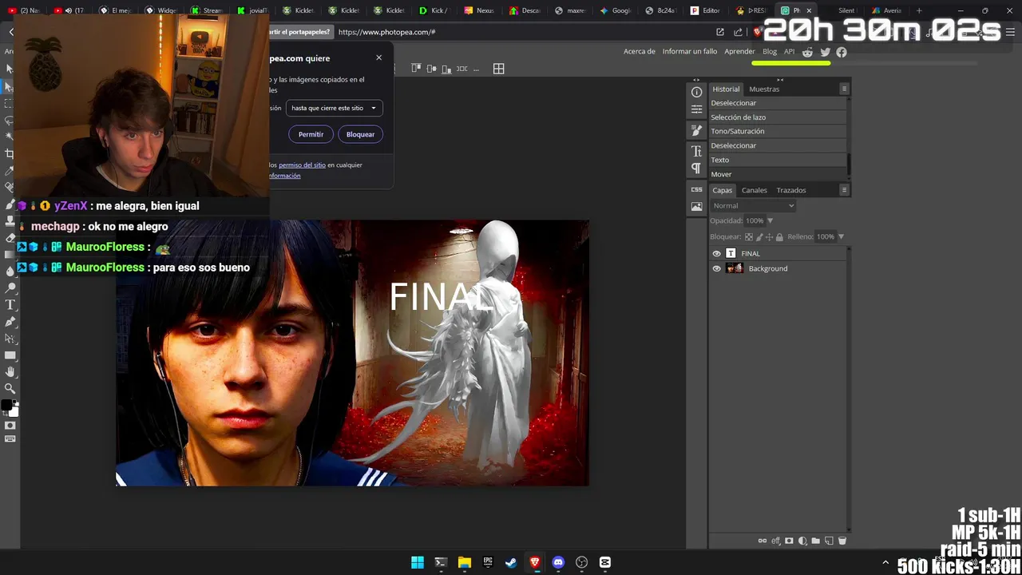Open the Info panel icon
The width and height of the screenshot is (1022, 575).
tap(696, 92)
